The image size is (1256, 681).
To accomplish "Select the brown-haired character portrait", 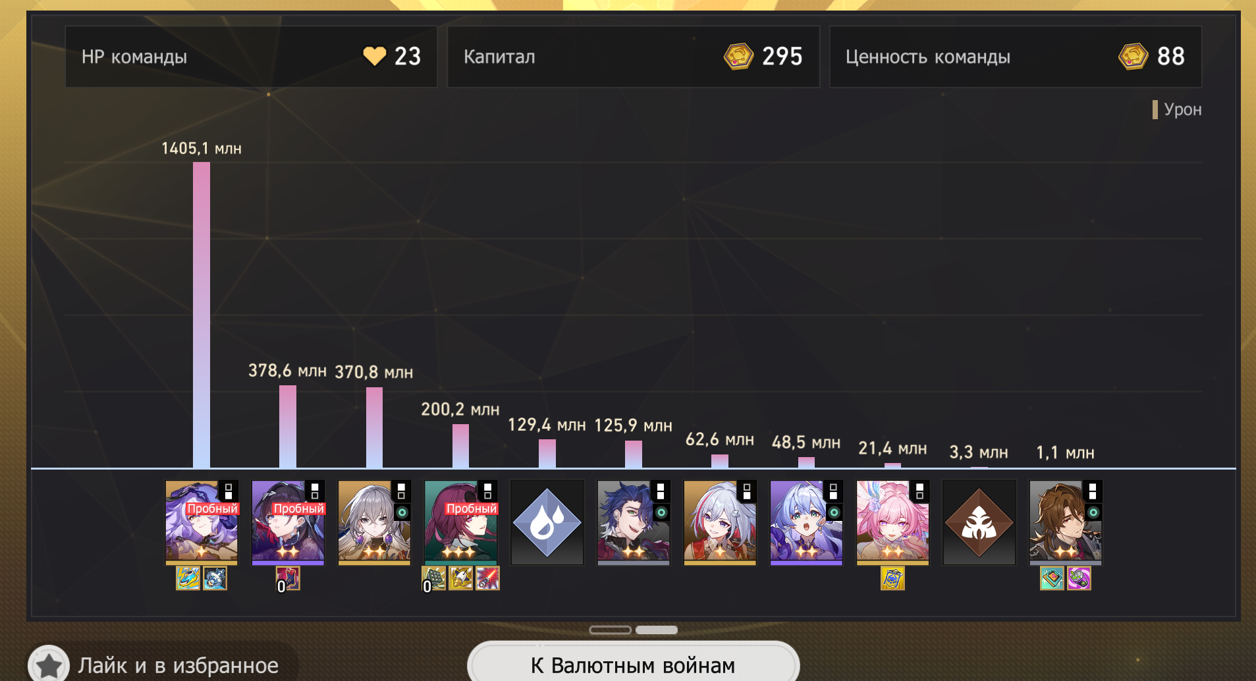I will click(1065, 522).
